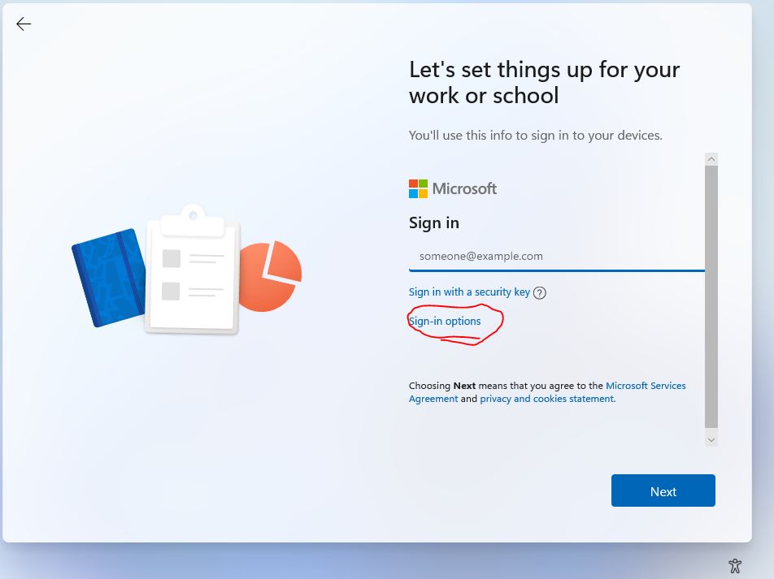Click the gray vertical scrollbar thumb
774x579 pixels.
(x=711, y=296)
